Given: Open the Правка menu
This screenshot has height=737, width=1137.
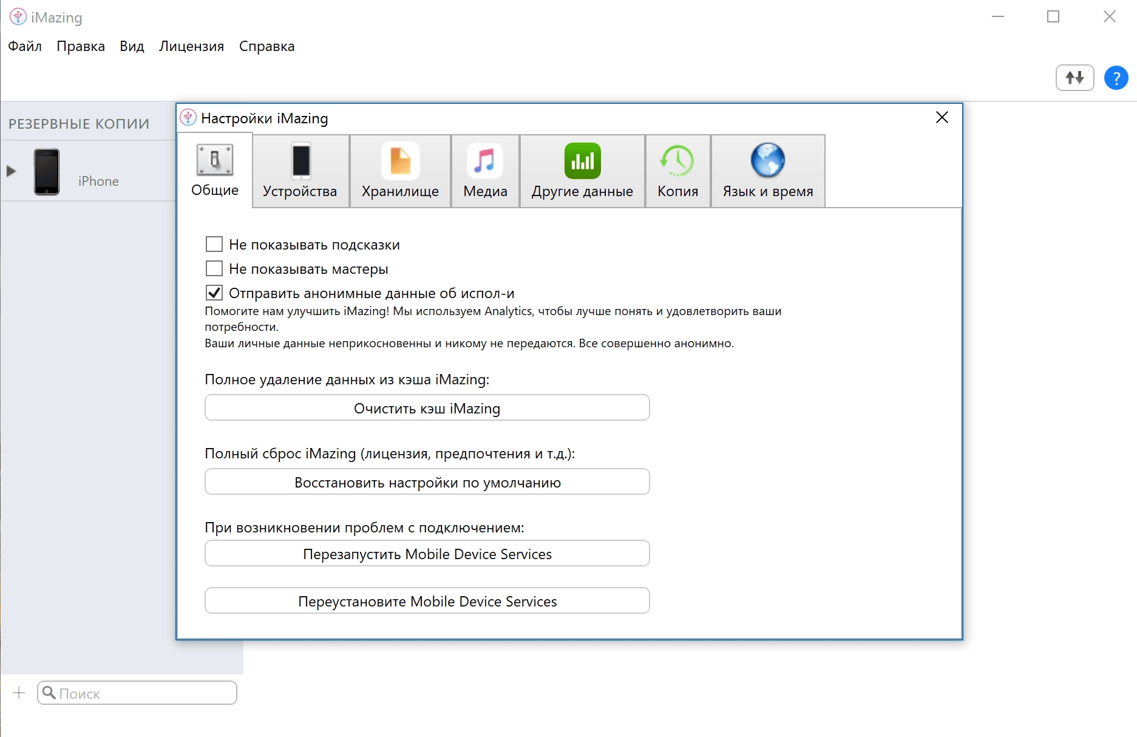Looking at the screenshot, I should click(81, 46).
